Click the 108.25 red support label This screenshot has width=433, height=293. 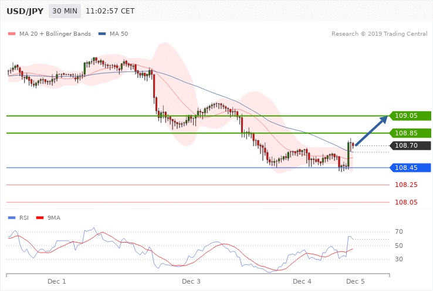[x=406, y=185]
